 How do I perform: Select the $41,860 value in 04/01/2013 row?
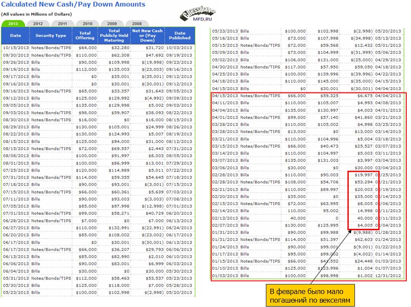[361, 118]
